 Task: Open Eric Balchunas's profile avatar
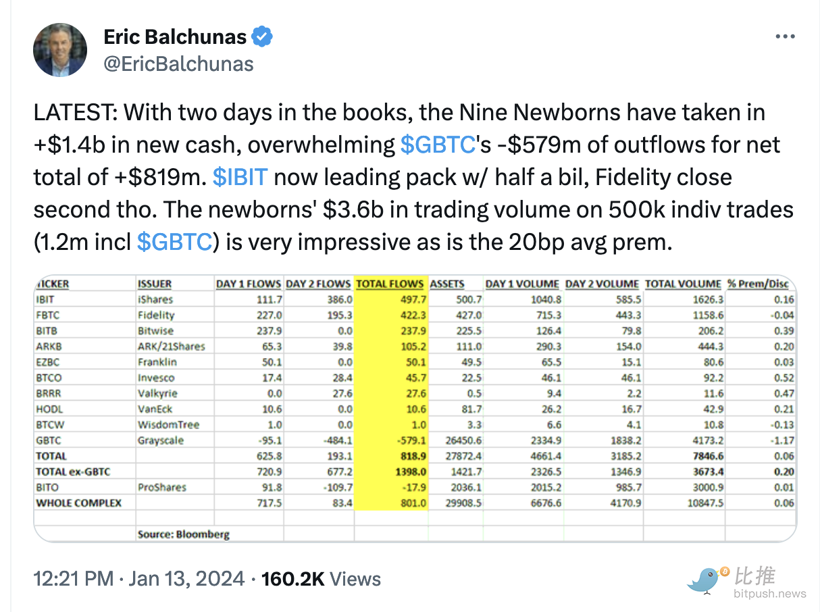(61, 50)
